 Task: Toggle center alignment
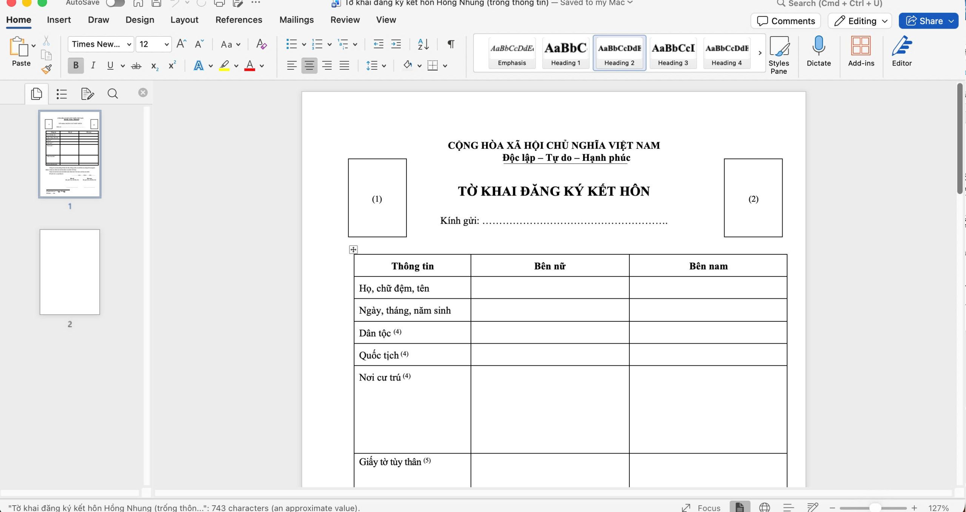tap(309, 66)
